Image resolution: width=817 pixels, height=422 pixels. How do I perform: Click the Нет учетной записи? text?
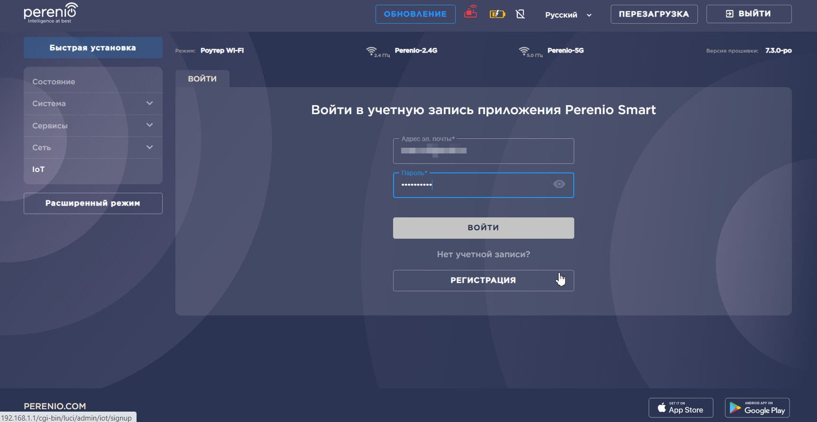[x=483, y=254]
